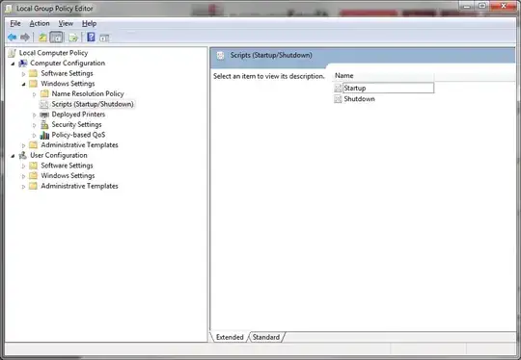Expand Administrative Templates under Computer Configuration
This screenshot has width=521, height=360.
click(x=23, y=145)
